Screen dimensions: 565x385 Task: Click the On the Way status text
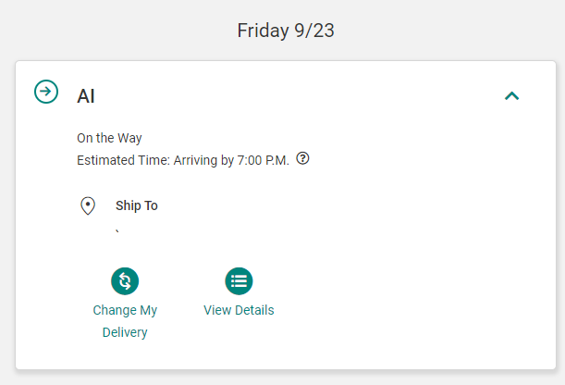109,138
